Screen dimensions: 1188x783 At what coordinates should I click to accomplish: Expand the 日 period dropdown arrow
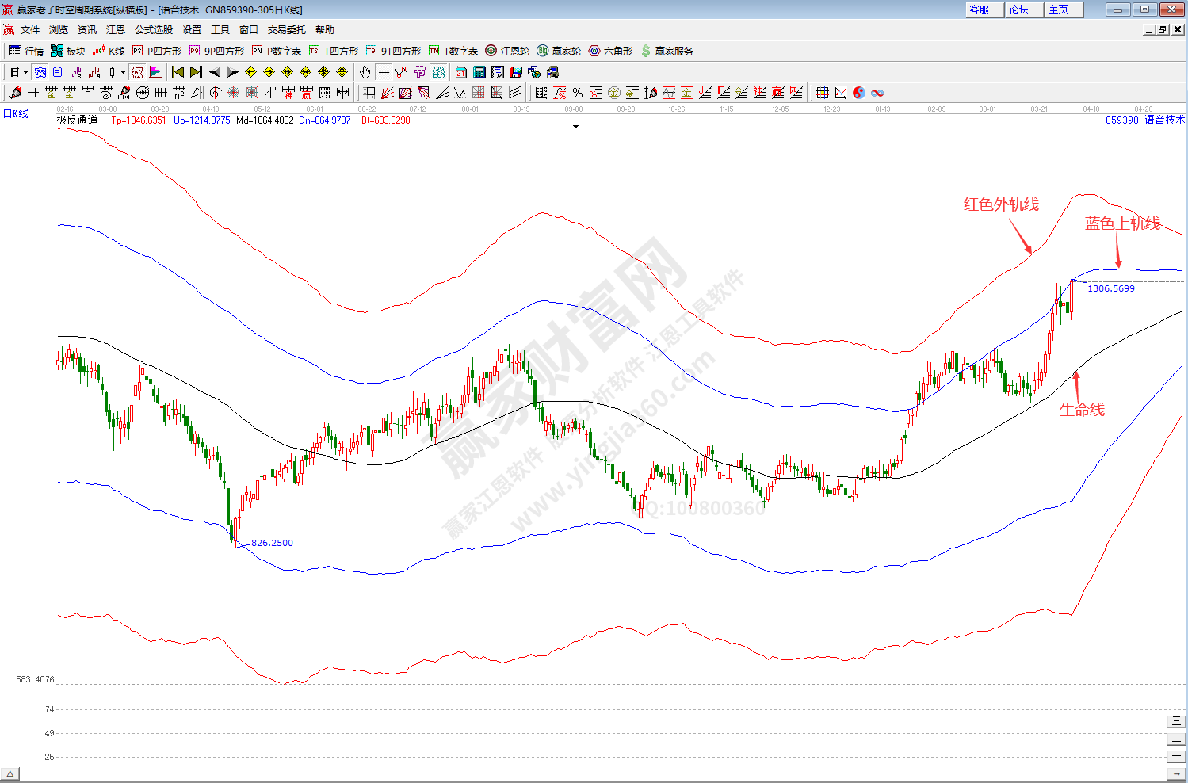(25, 72)
